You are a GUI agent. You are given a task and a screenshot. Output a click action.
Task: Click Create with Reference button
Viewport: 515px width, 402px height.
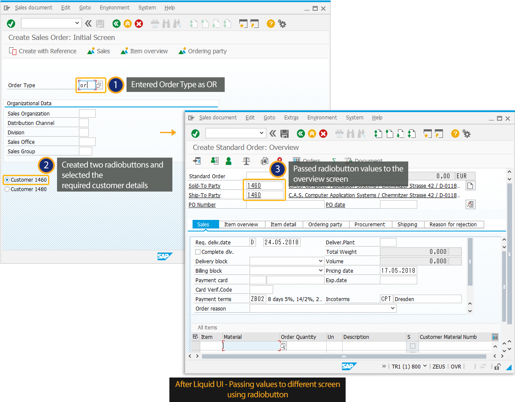(42, 51)
